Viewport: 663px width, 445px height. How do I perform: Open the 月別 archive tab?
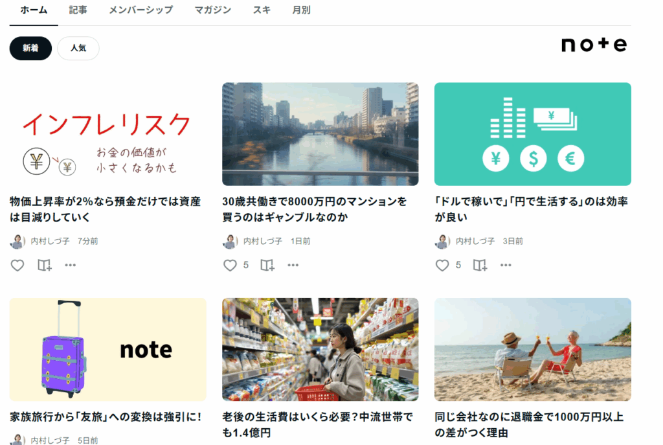tap(301, 10)
